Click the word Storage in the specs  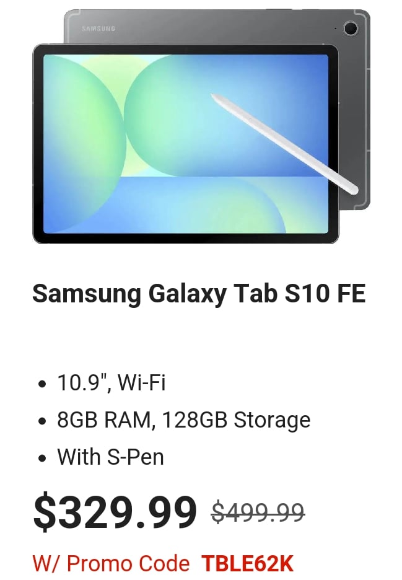coord(272,420)
